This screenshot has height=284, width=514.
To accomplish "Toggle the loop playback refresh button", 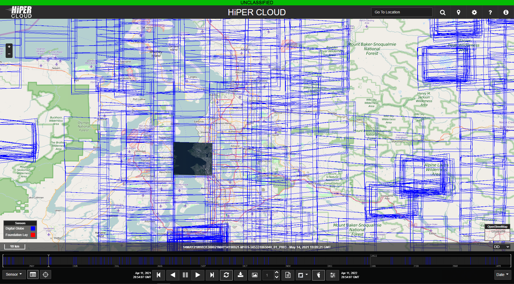I will tap(226, 275).
